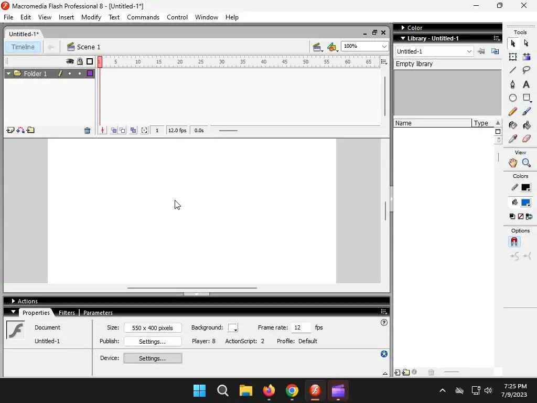Select the Line tool
Screen dimensions: 537x403
tap(513, 70)
